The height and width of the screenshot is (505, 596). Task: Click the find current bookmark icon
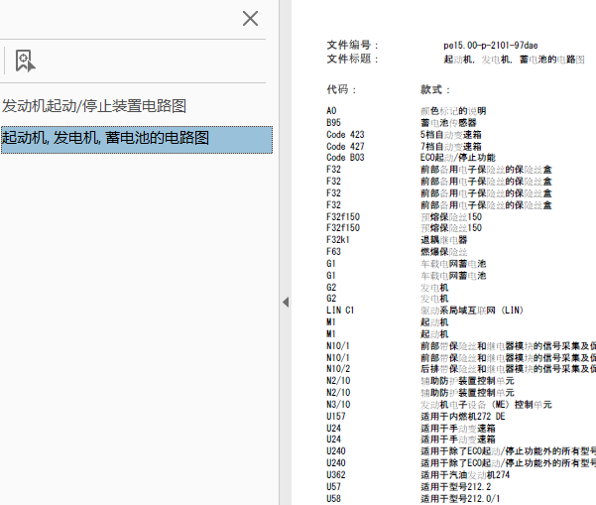(25, 61)
